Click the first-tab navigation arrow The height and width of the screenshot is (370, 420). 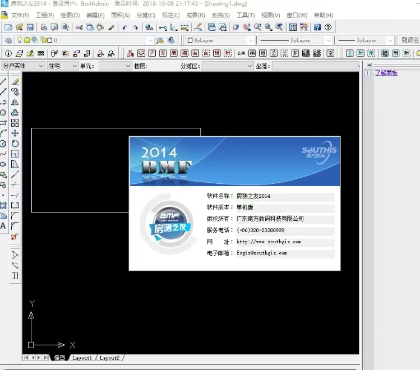(x=26, y=358)
